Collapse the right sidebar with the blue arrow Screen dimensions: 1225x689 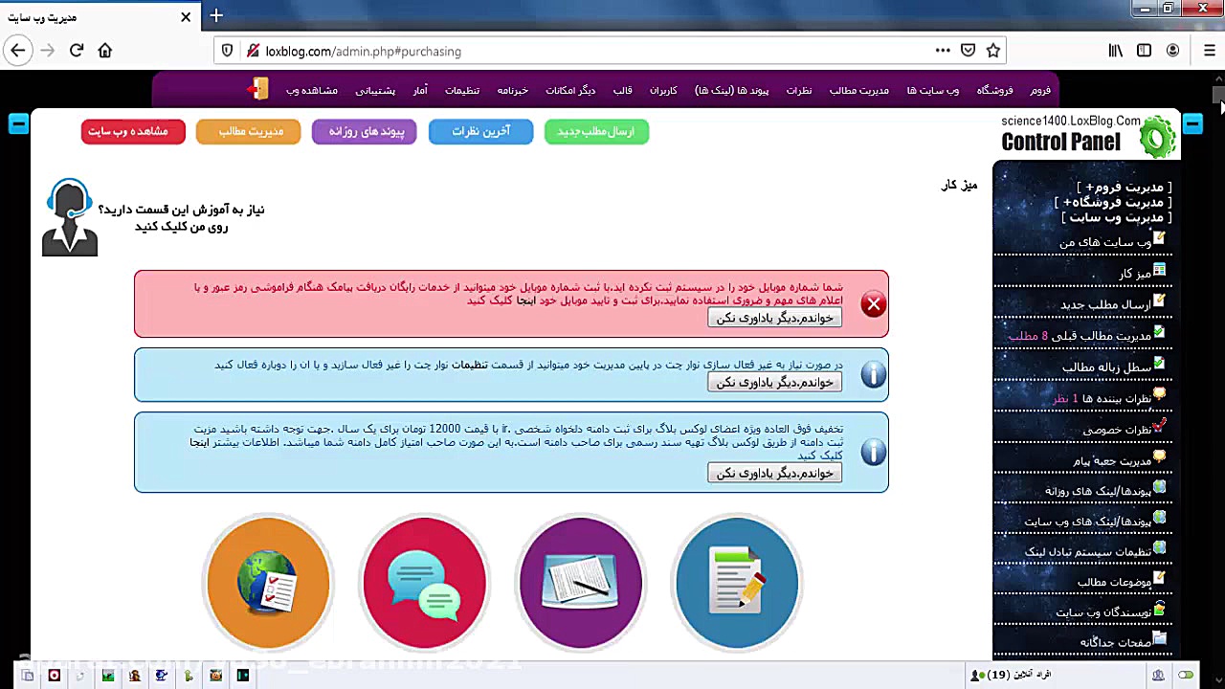1192,123
